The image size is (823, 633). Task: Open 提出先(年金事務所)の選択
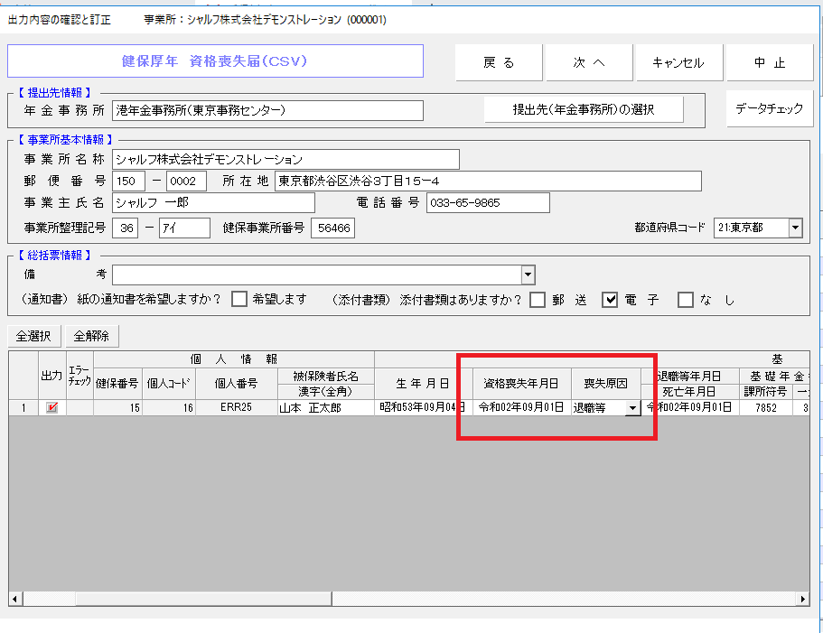click(x=584, y=109)
